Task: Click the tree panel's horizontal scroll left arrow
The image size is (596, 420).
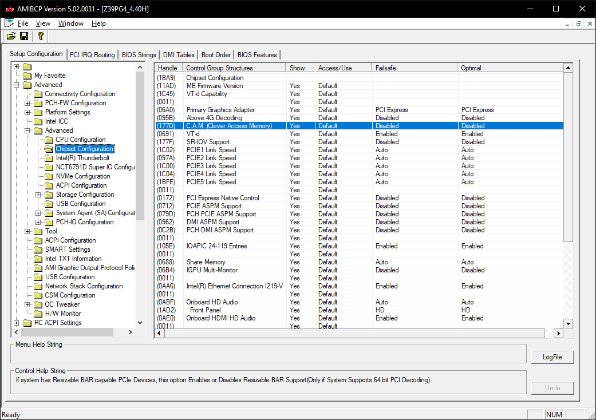Action: [x=17, y=332]
